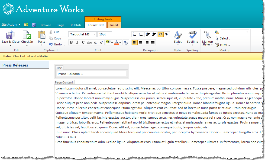Screen dimensions: 265x160
Task: Clear formatting with the eraser icon
Action: [x=125, y=42]
